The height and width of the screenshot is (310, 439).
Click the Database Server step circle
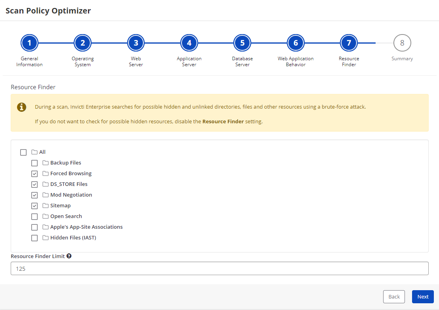(x=242, y=42)
